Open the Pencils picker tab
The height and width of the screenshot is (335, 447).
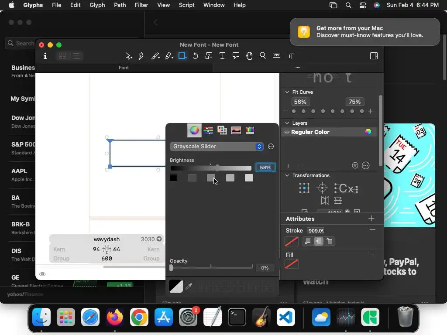[x=250, y=130]
